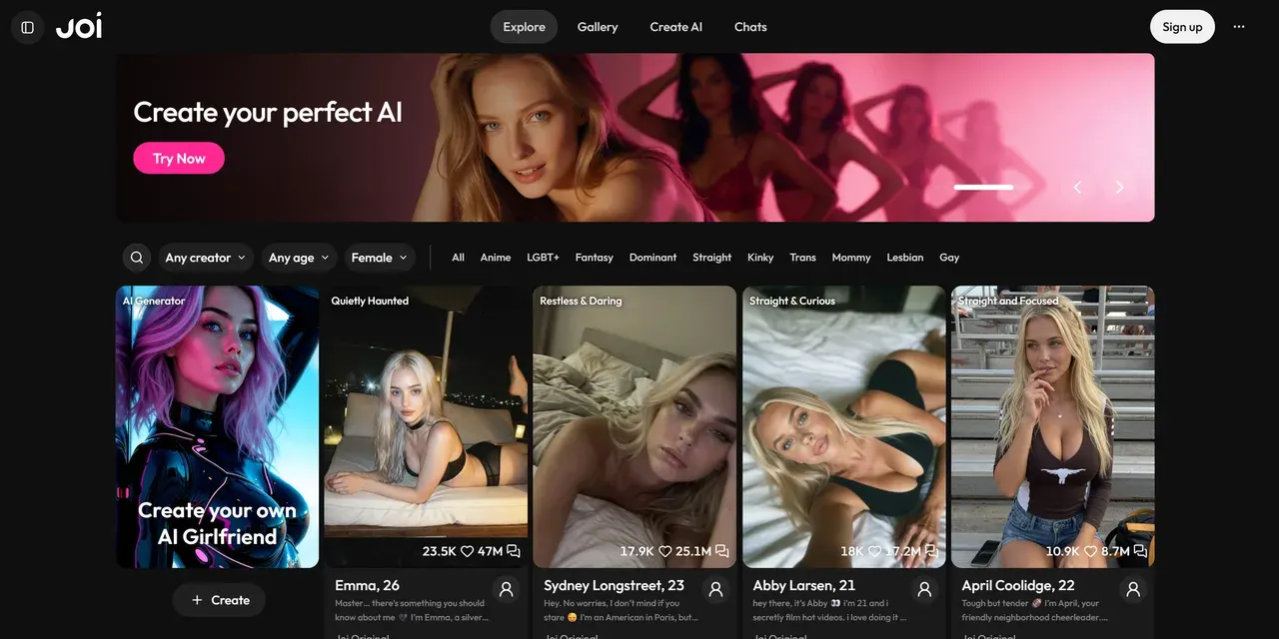
Task: Go to previous banner slide arrow
Action: pos(1077,187)
